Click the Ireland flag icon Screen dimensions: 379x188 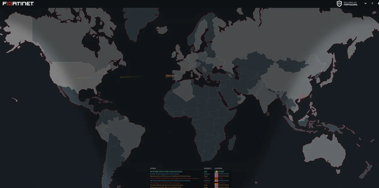216,172
